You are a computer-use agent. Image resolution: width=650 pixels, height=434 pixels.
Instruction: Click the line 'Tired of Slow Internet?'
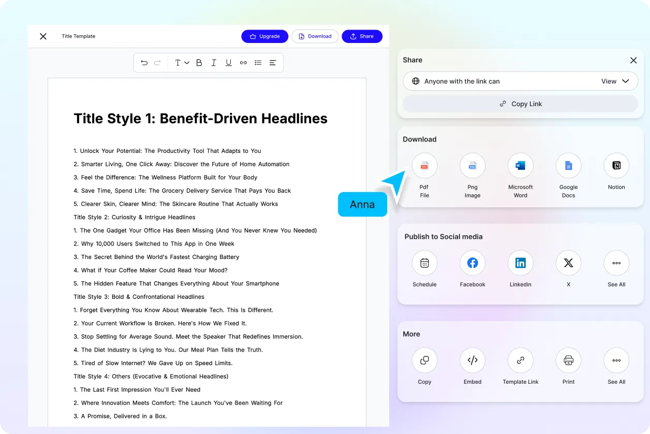[x=153, y=363]
